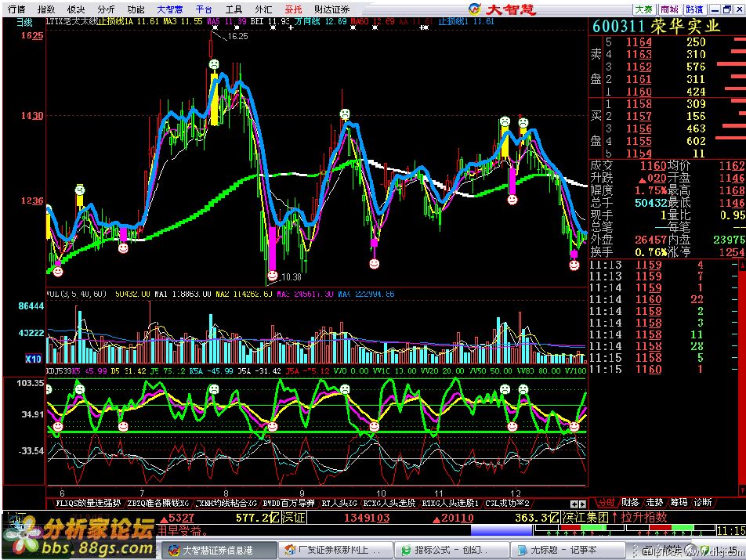
Task: Open the 行情 menu
Action: point(16,9)
